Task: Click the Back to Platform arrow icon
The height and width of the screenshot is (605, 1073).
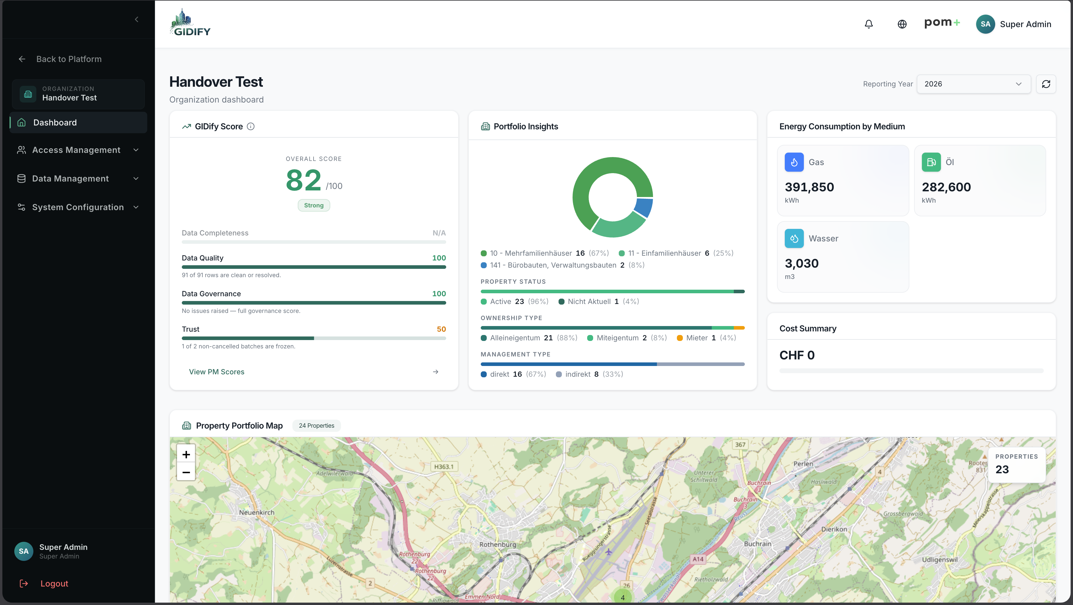Action: point(22,59)
